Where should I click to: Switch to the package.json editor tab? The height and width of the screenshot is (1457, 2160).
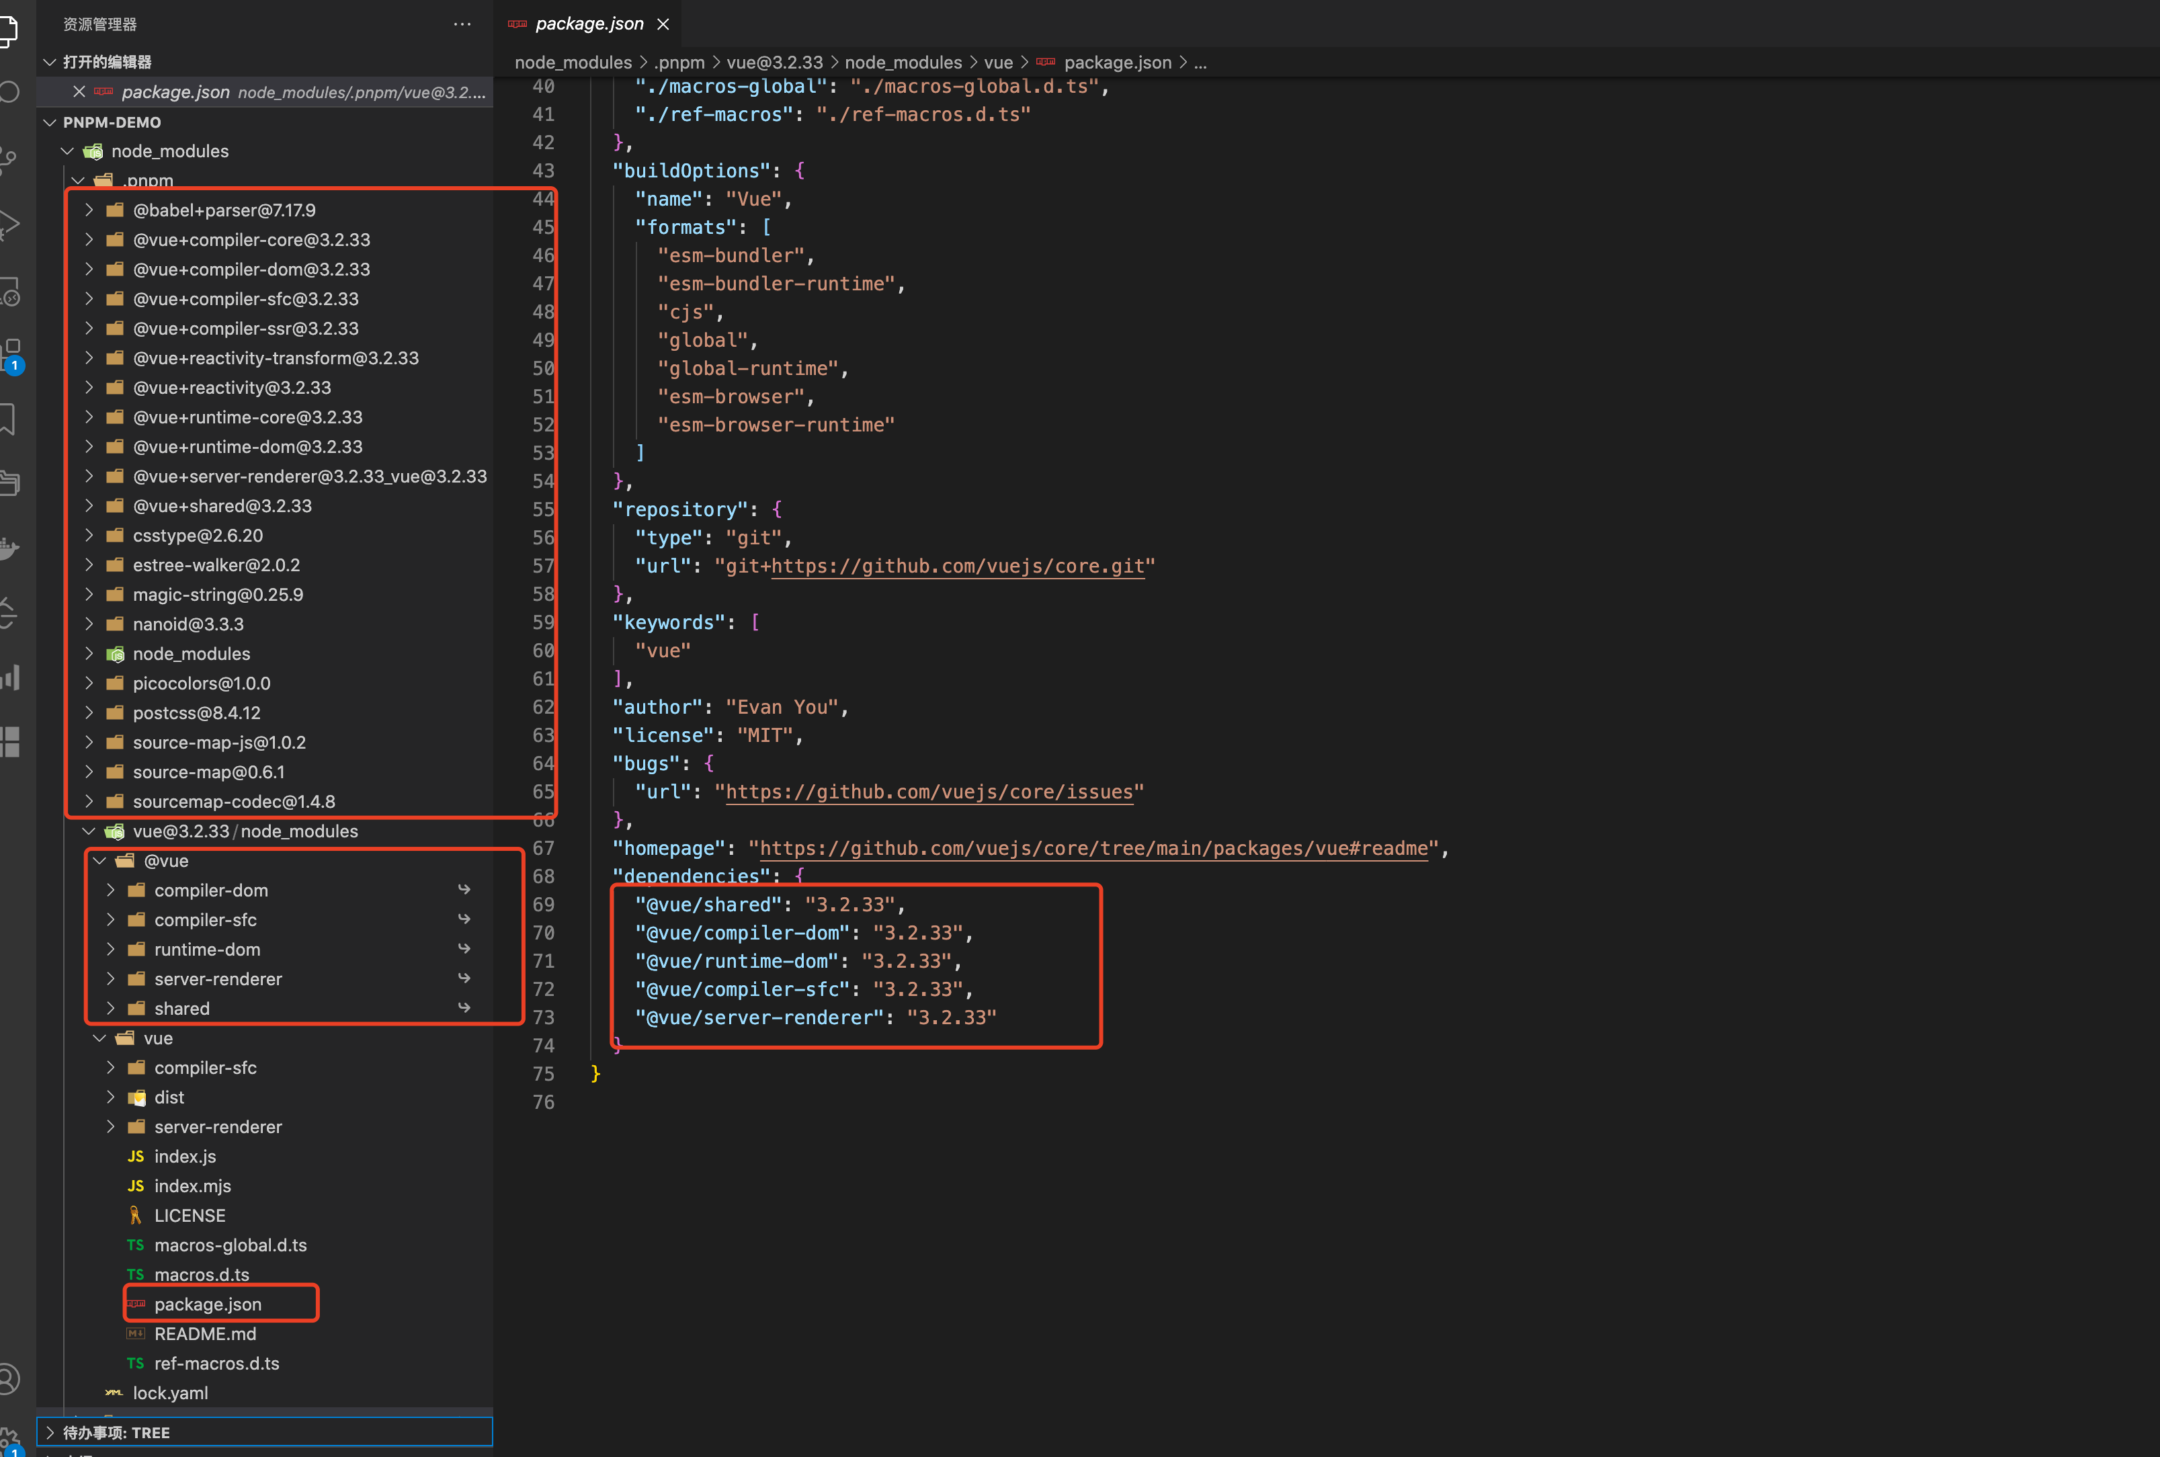coord(589,24)
